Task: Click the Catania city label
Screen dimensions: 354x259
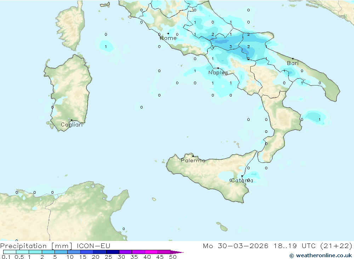Action: pos(242,180)
